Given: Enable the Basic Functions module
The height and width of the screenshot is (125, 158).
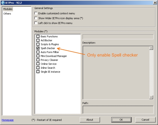Looking at the screenshot, I should [x=38, y=36].
